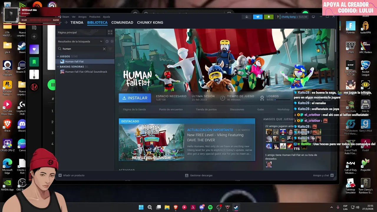Viewport: 377px width, 212px height.
Task: Click the collections grid view icon
Action: (x=110, y=32)
